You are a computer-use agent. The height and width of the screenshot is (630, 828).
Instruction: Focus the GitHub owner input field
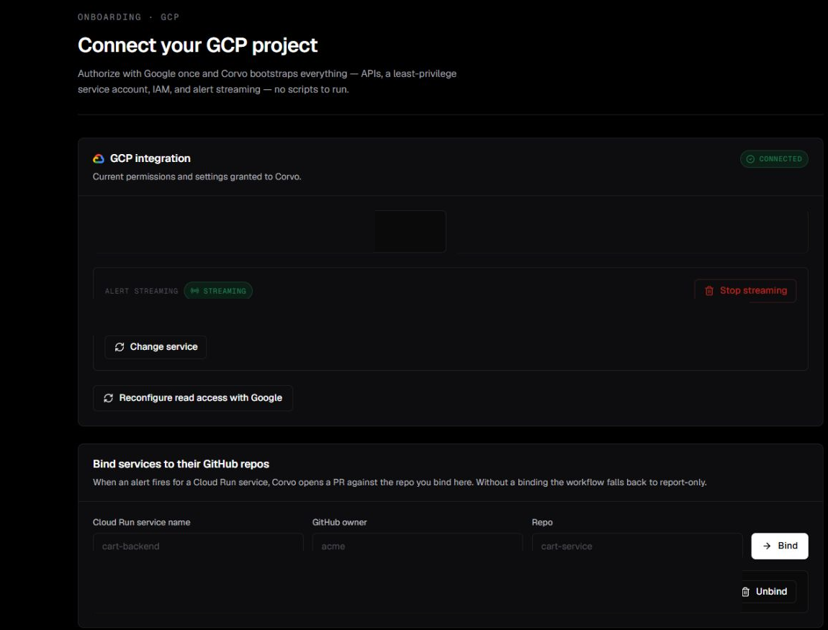click(417, 546)
